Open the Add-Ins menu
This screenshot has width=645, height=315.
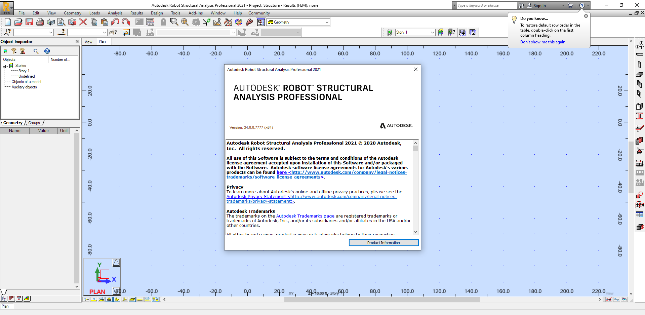click(196, 13)
